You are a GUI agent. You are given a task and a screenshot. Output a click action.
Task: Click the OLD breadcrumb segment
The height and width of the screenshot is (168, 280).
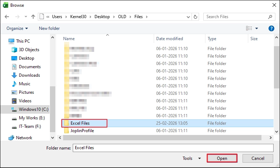[122, 17]
